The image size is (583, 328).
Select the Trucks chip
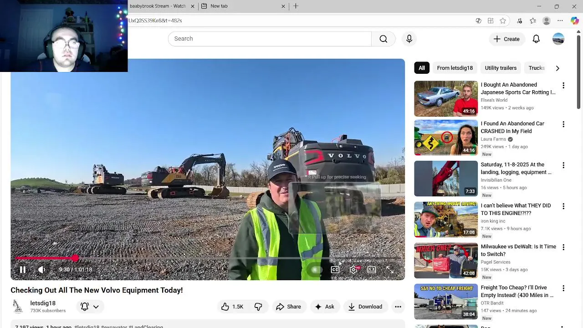(536, 68)
